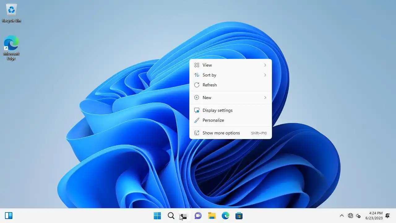Open the Chat app on taskbar
The image size is (396, 223).
pyautogui.click(x=198, y=216)
